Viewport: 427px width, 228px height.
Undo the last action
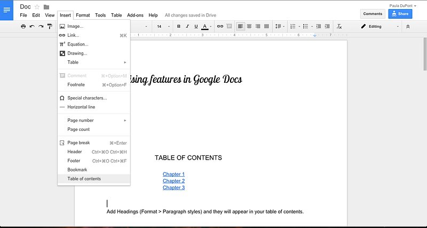pyautogui.click(x=32, y=26)
